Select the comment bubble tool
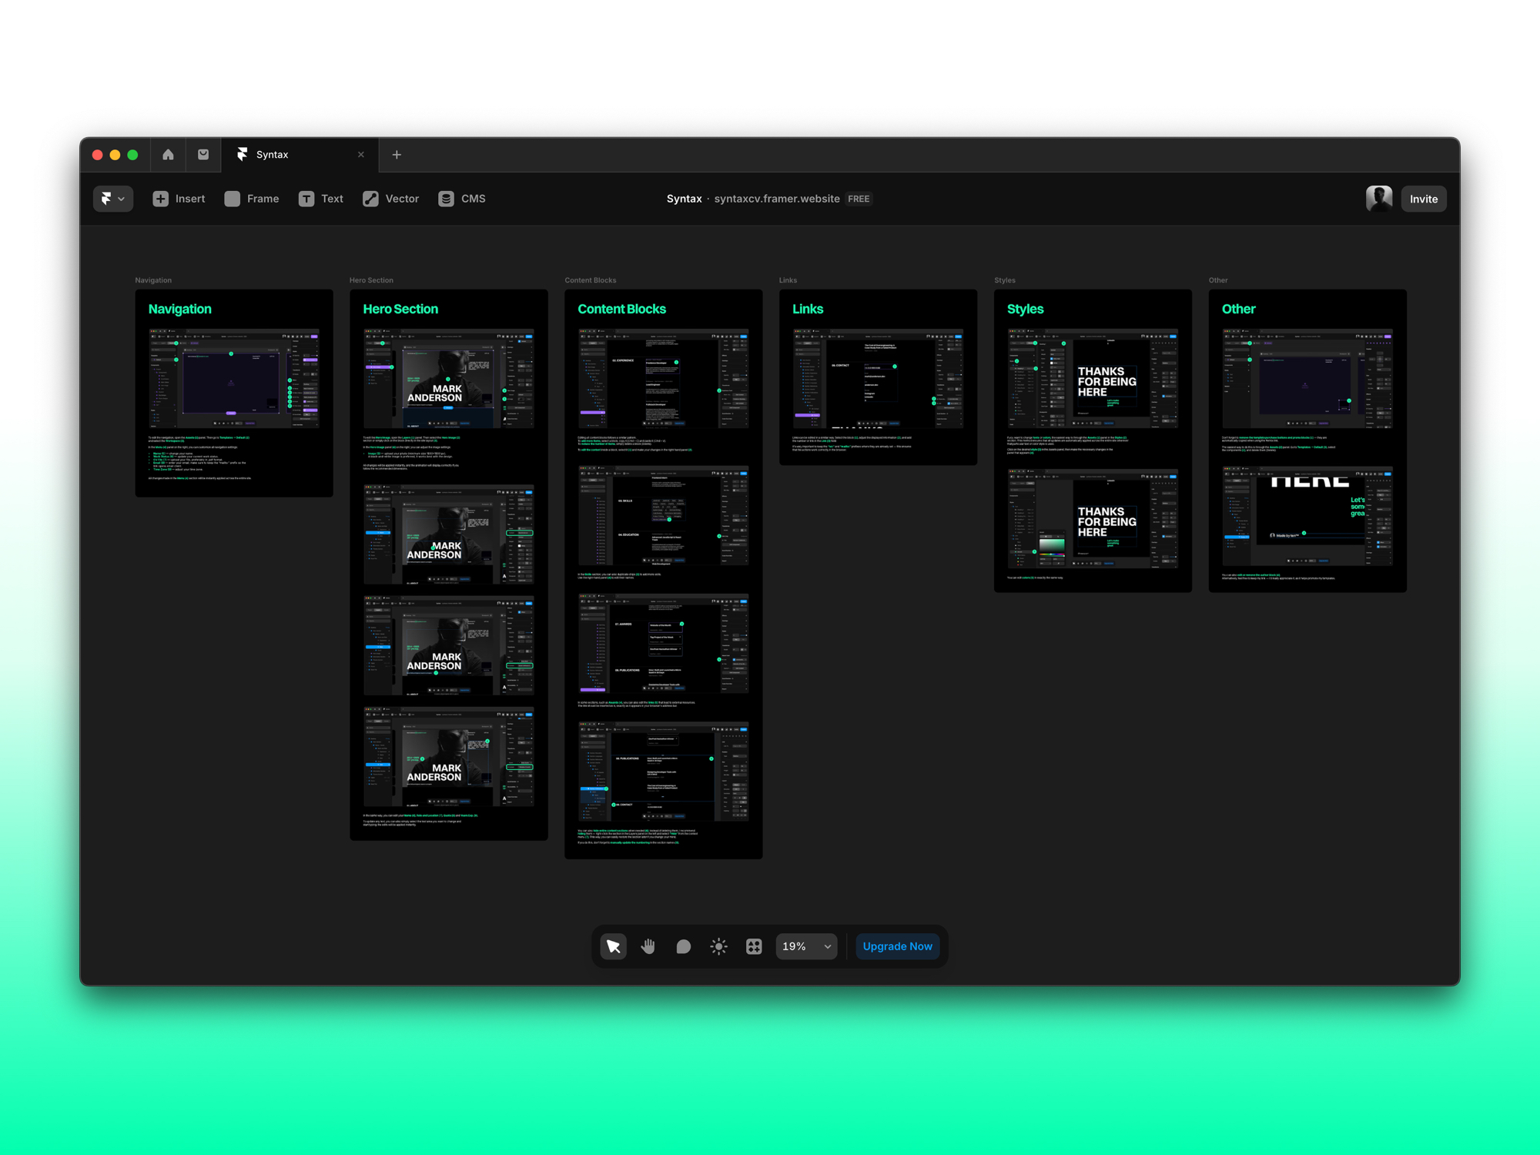The height and width of the screenshot is (1155, 1540). (x=683, y=946)
